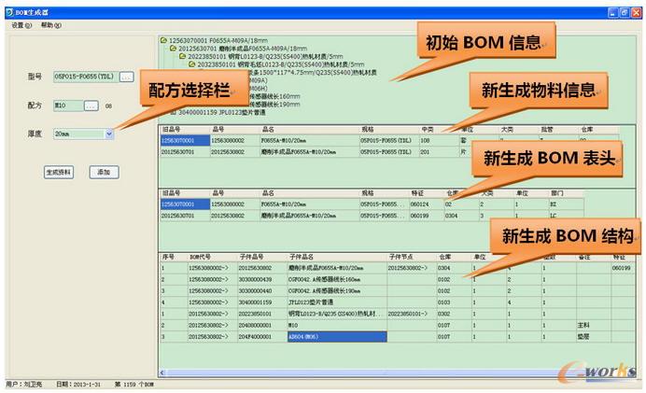Click folder icon of node 20125630701

click(x=172, y=49)
